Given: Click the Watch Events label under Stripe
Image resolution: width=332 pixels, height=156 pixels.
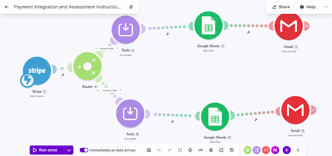Looking at the screenshot, I should click(37, 96).
